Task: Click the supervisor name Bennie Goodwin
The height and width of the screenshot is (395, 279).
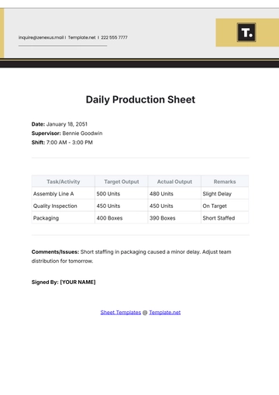Action: click(x=82, y=133)
